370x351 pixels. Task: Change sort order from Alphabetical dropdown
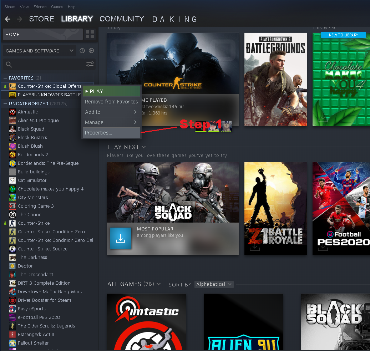coord(214,284)
